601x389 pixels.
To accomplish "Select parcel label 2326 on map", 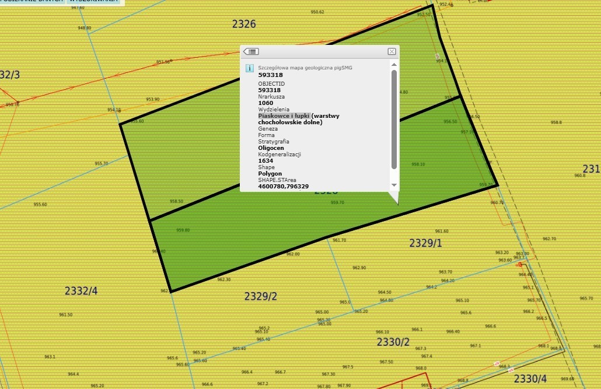I will pyautogui.click(x=244, y=24).
